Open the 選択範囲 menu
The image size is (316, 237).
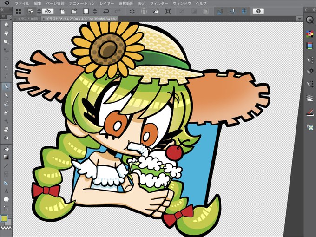click(126, 3)
